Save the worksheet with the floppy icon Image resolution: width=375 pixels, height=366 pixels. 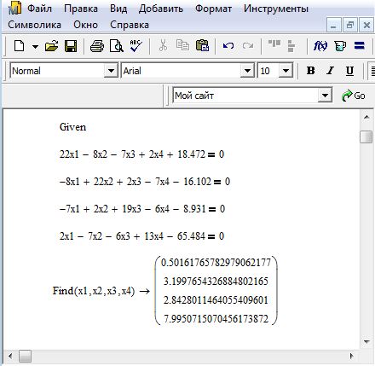pyautogui.click(x=71, y=46)
